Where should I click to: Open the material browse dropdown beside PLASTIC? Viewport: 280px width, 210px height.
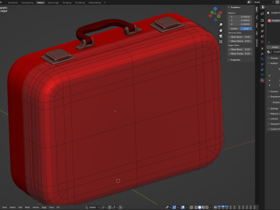[269, 52]
